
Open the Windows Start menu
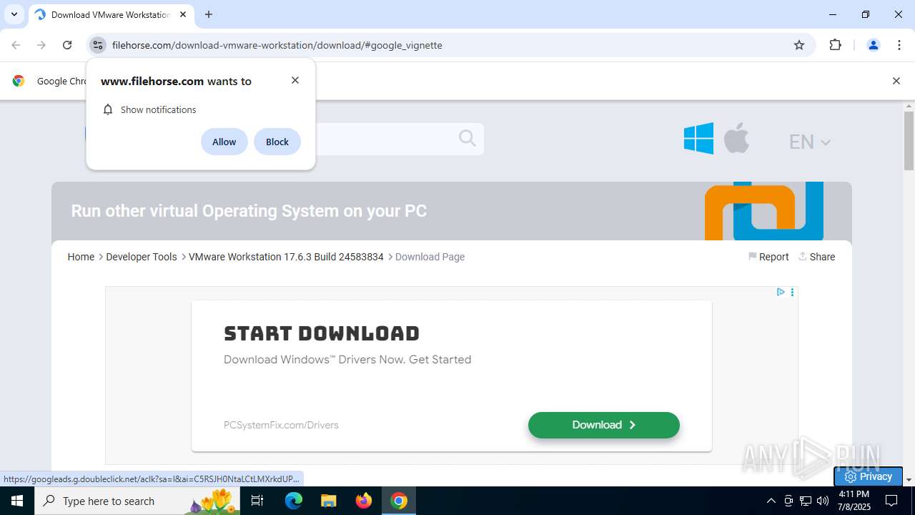pos(17,501)
